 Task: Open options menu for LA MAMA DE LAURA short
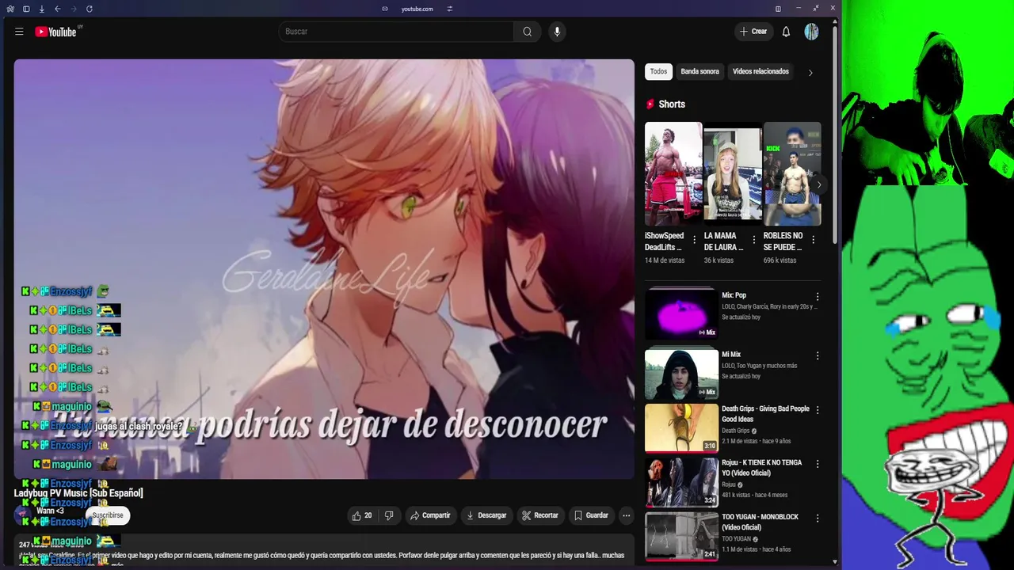[754, 240]
